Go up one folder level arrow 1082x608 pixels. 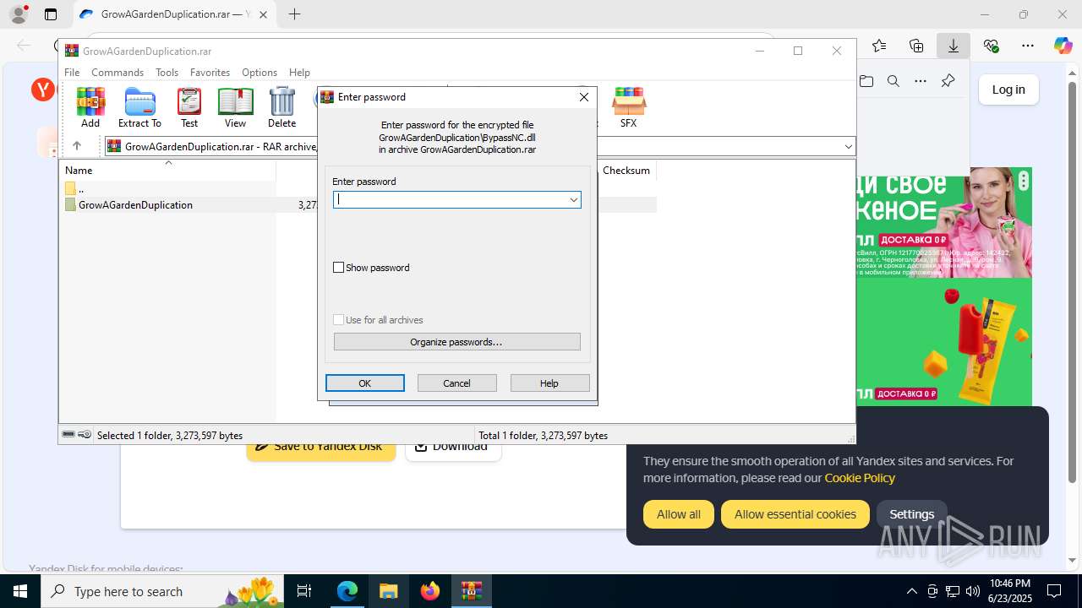pyautogui.click(x=76, y=146)
